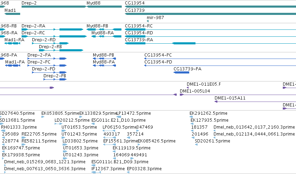
Task: Click the Drep-2-PD protein label
Action: pyautogui.click(x=43, y=69)
